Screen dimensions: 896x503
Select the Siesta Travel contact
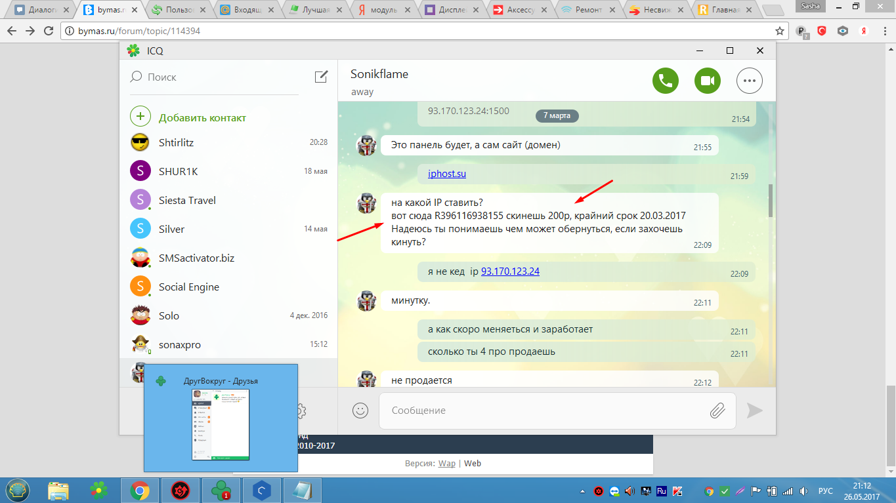[x=187, y=200]
